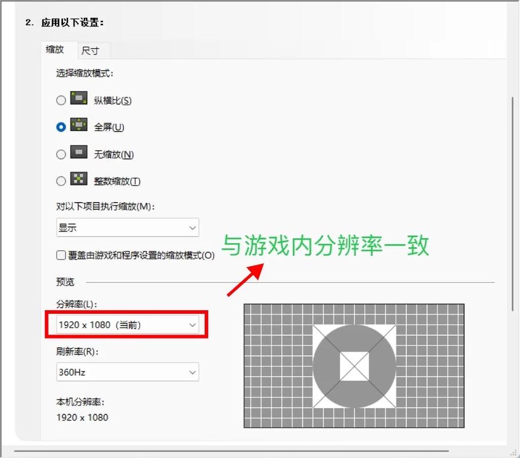This screenshot has height=458, width=520.
Task: Open the 360Hz refresh rate dropdown
Action: tap(128, 372)
